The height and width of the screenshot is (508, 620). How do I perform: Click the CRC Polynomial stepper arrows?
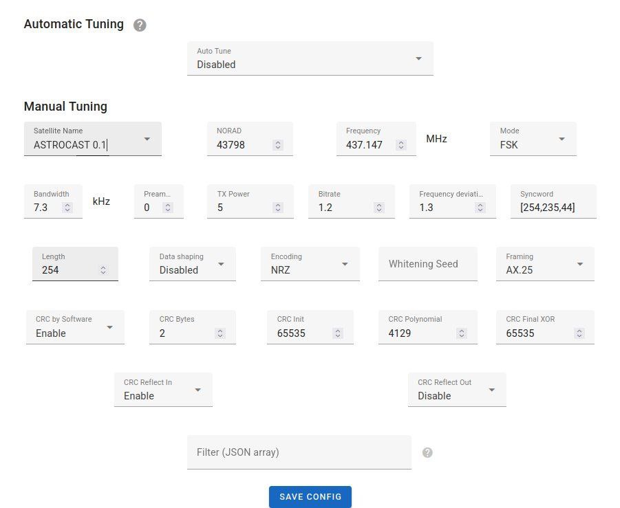[462, 333]
